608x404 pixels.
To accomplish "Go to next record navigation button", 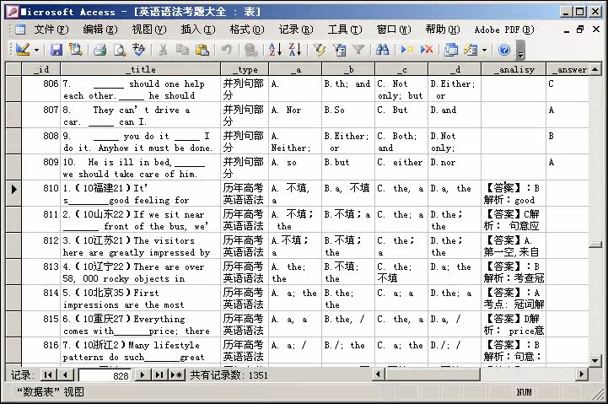I will [x=143, y=375].
